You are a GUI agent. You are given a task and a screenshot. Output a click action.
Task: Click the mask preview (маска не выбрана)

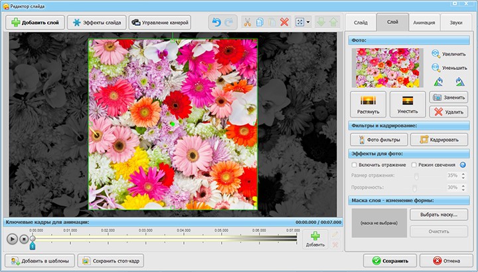(379, 223)
